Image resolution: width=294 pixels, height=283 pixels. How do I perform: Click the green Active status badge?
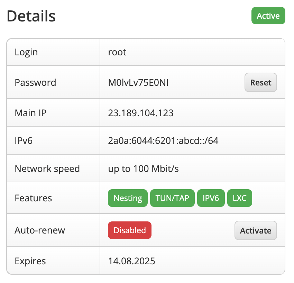coord(268,16)
